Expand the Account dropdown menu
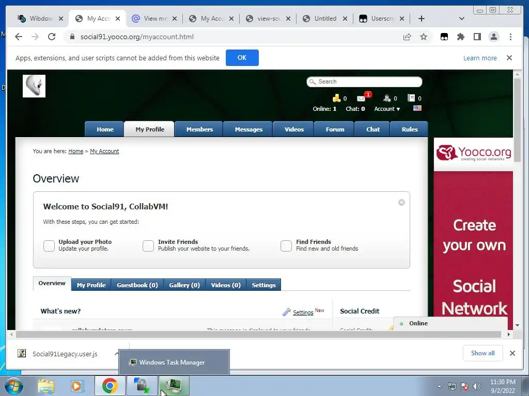 pos(387,109)
